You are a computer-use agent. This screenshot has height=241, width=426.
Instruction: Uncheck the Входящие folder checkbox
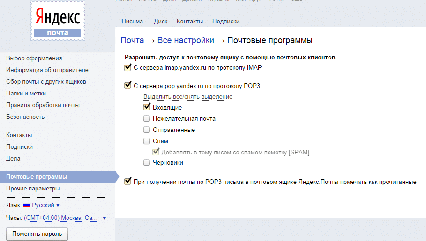coord(147,107)
